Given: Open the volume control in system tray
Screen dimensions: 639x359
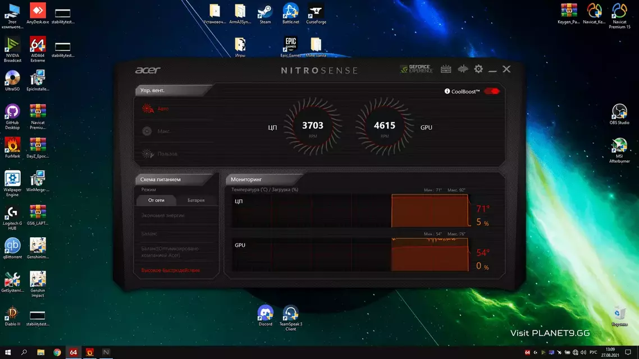Looking at the screenshot, I should (x=583, y=352).
